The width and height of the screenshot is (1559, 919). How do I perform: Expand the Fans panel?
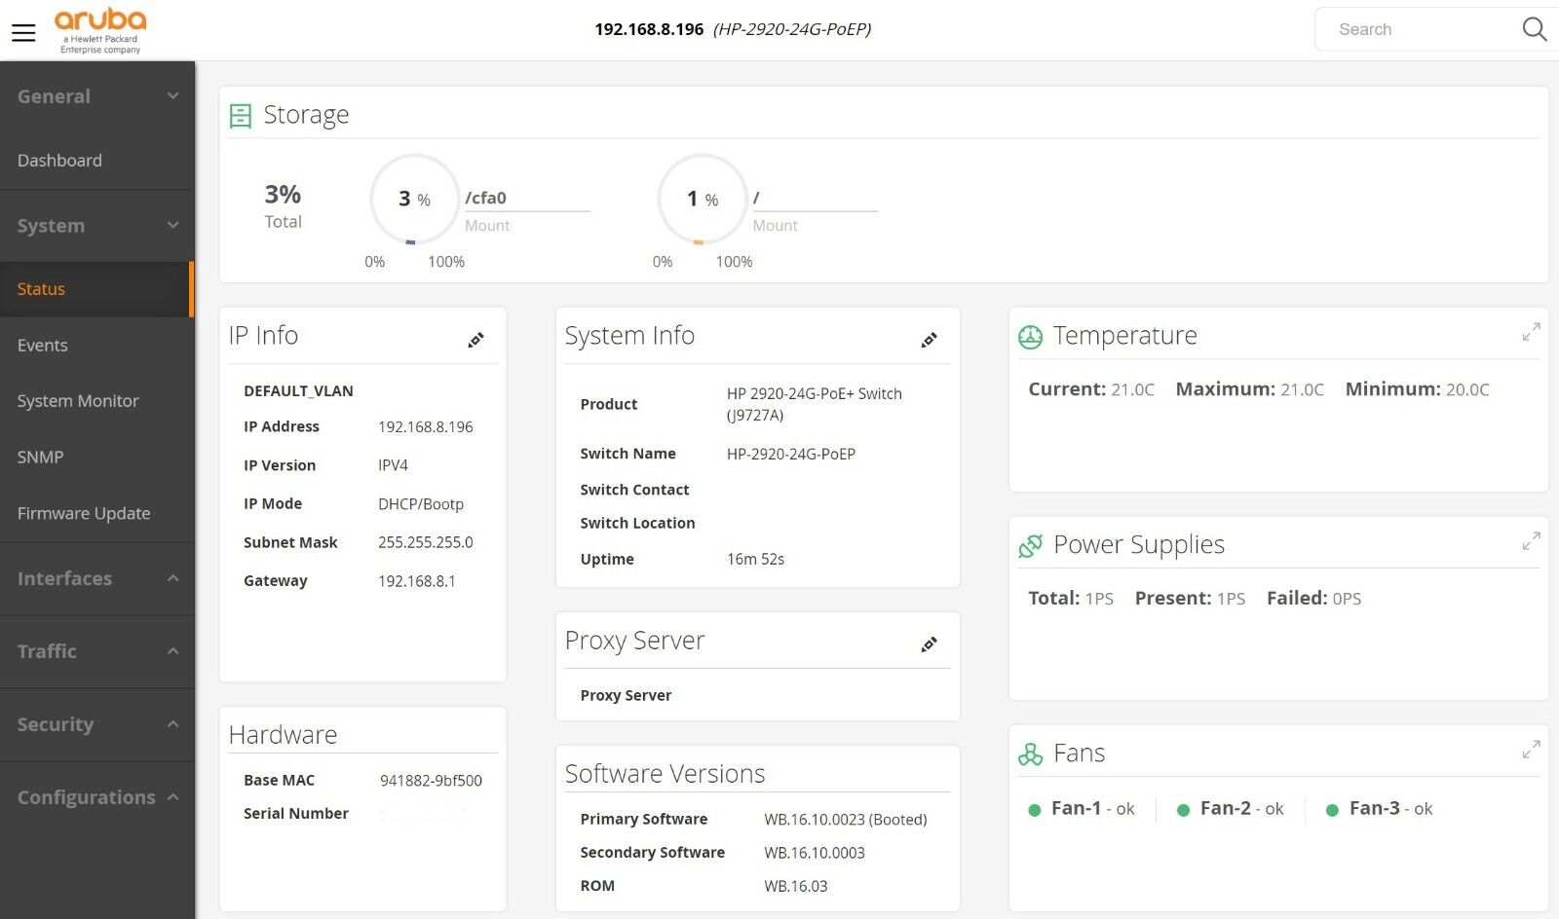pyautogui.click(x=1531, y=750)
